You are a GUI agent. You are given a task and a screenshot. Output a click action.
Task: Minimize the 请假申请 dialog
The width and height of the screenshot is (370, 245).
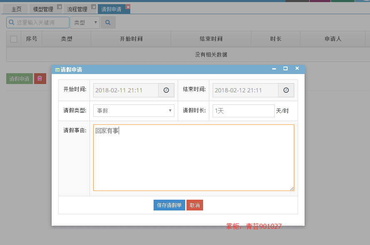(274, 69)
